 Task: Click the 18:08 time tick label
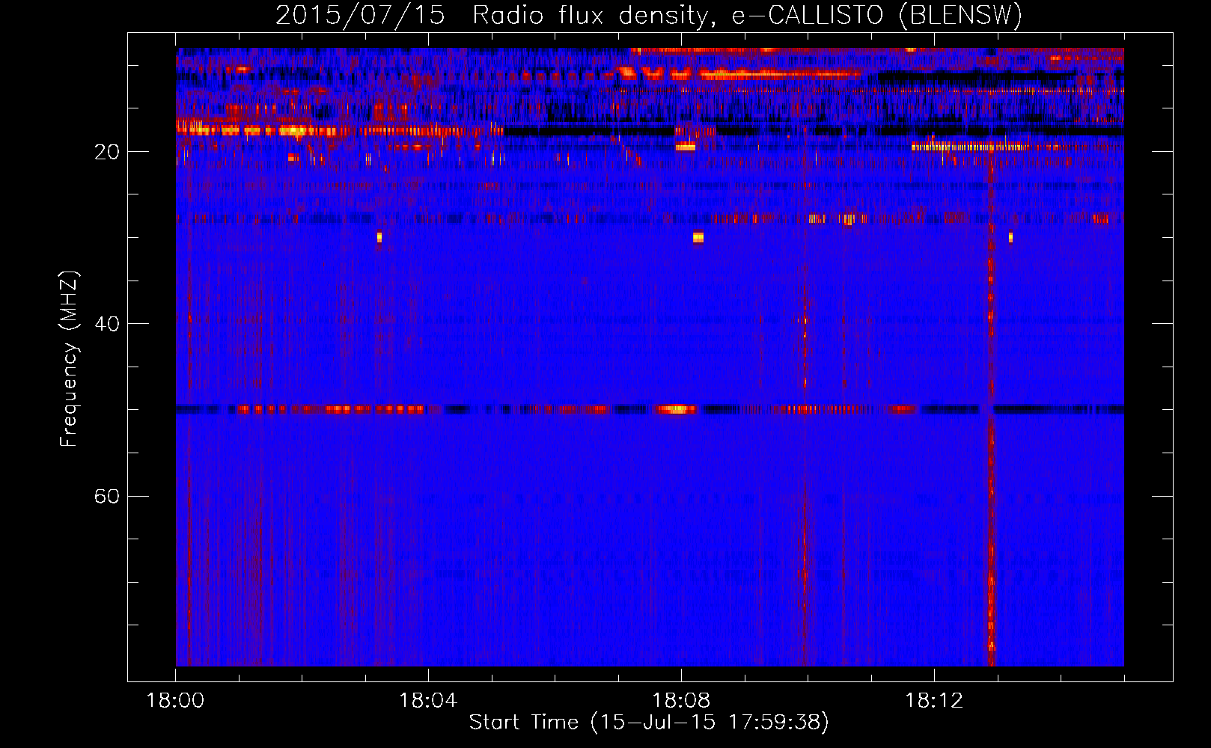pos(681,701)
